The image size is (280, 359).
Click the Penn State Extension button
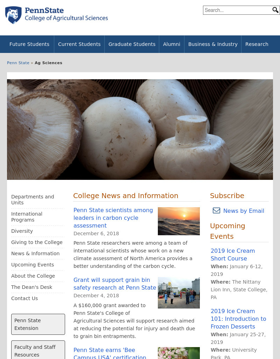tap(38, 324)
